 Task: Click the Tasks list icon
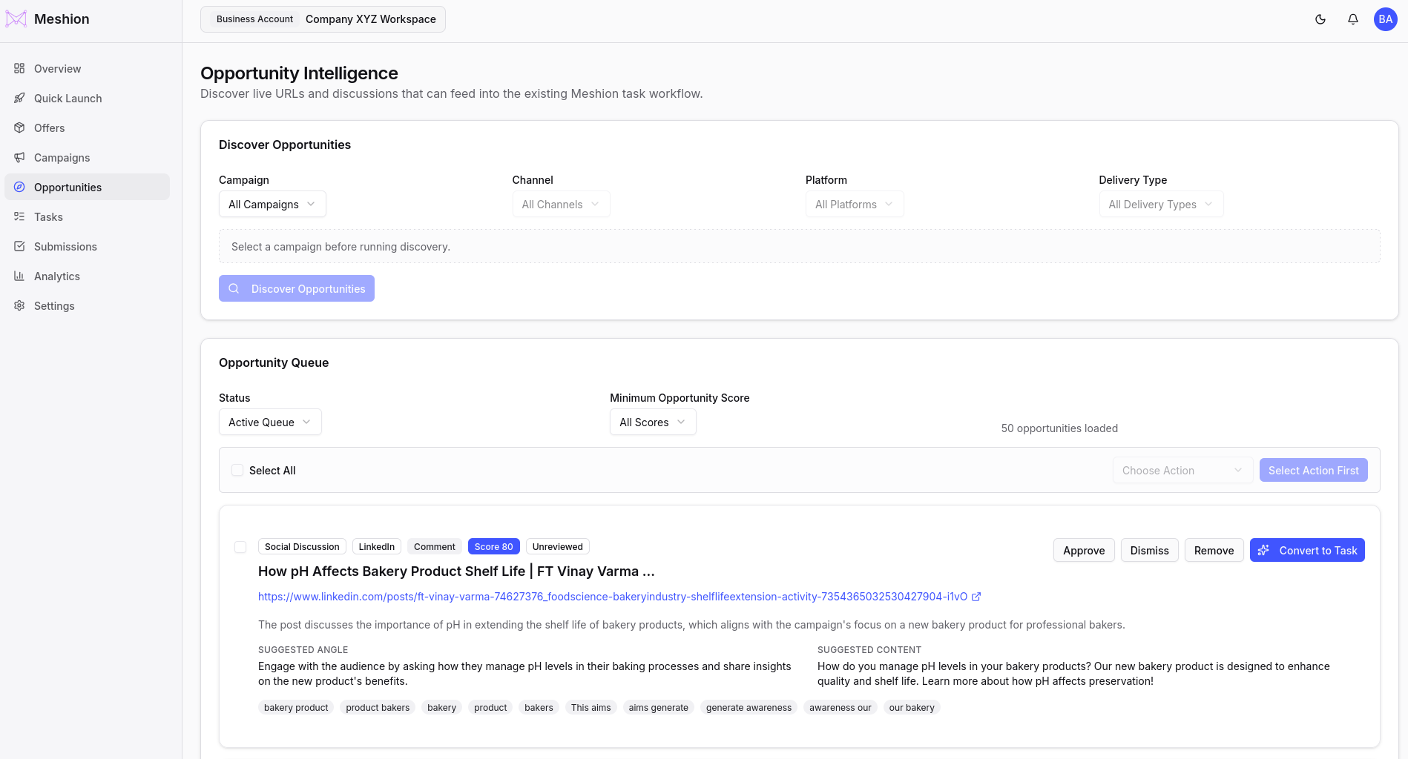(x=19, y=216)
